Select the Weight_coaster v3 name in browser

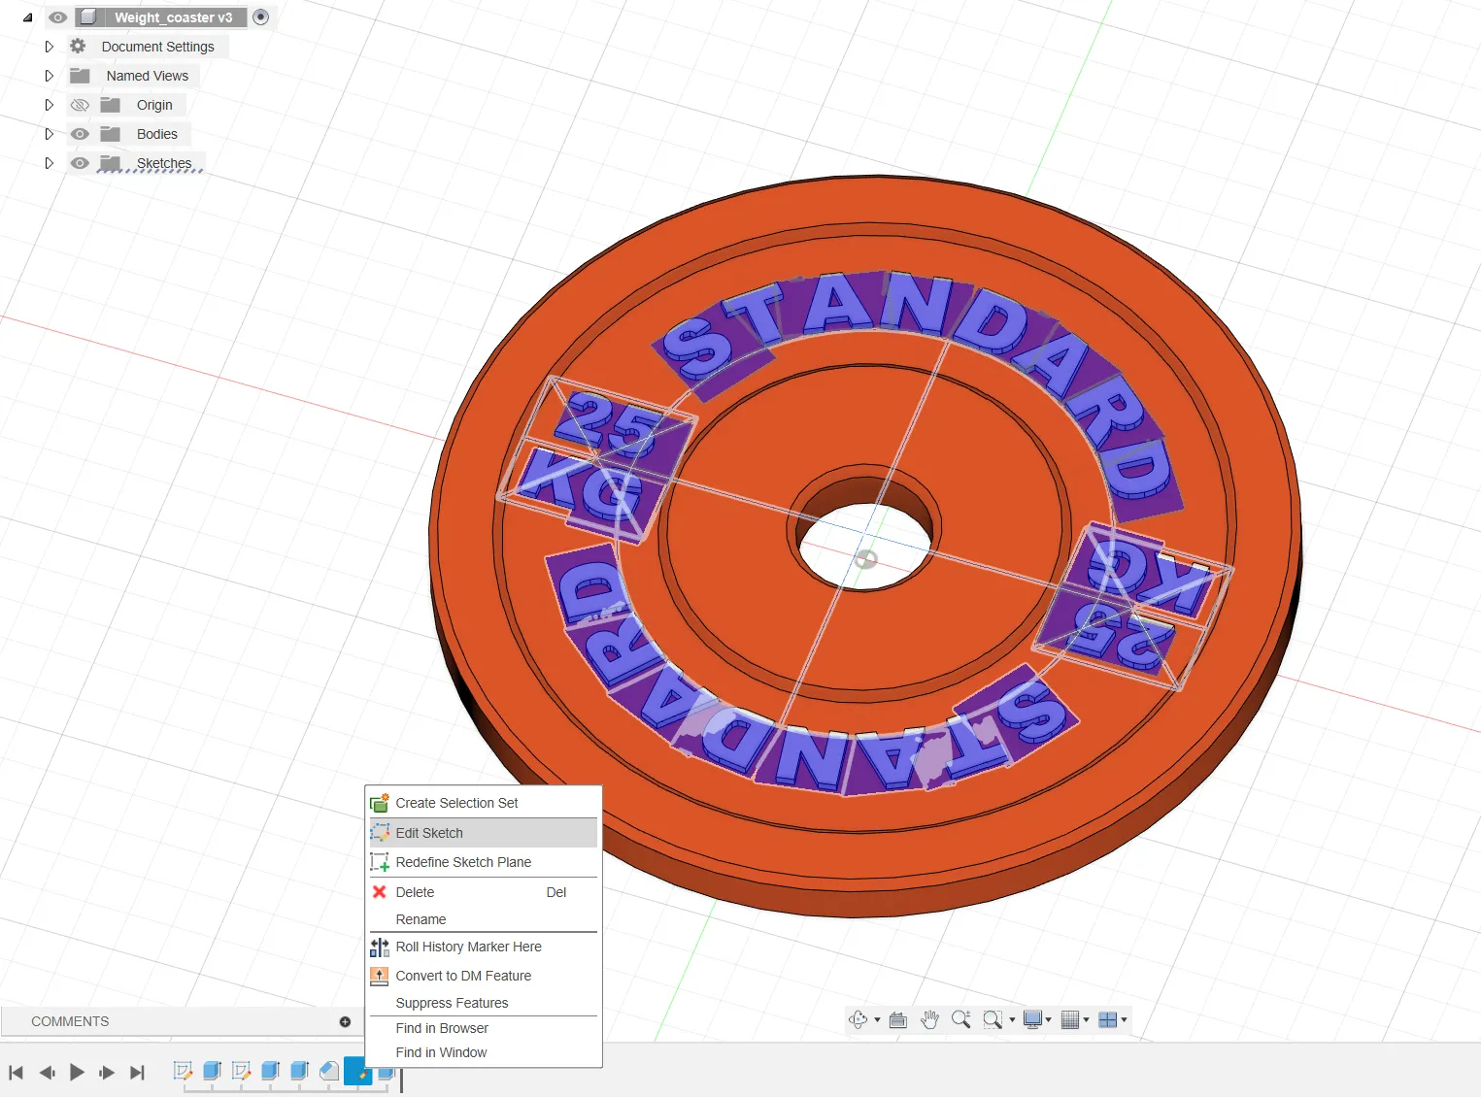click(174, 17)
